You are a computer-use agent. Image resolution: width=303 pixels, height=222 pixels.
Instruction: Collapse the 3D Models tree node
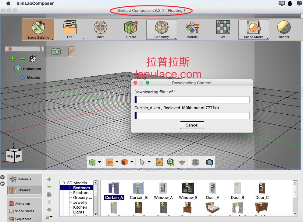63,183
